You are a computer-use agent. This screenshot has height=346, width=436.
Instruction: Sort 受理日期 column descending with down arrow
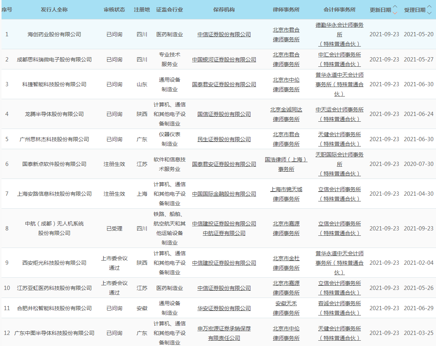[x=429, y=13]
